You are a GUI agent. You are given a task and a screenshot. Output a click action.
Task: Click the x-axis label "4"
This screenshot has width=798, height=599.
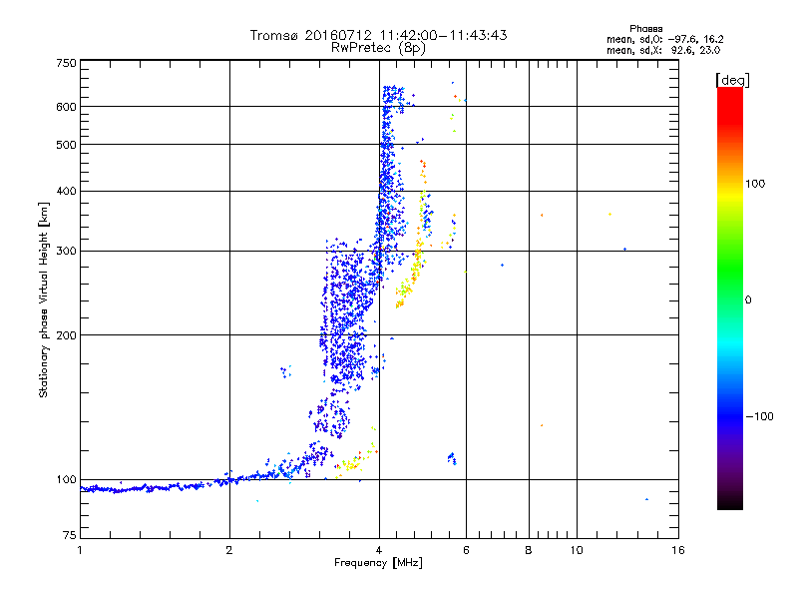pyautogui.click(x=379, y=550)
